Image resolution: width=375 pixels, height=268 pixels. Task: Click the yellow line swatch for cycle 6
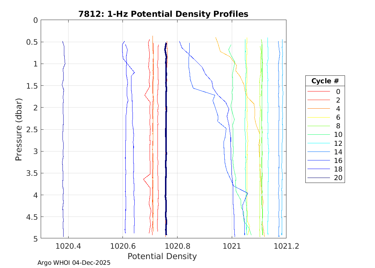[317, 117]
